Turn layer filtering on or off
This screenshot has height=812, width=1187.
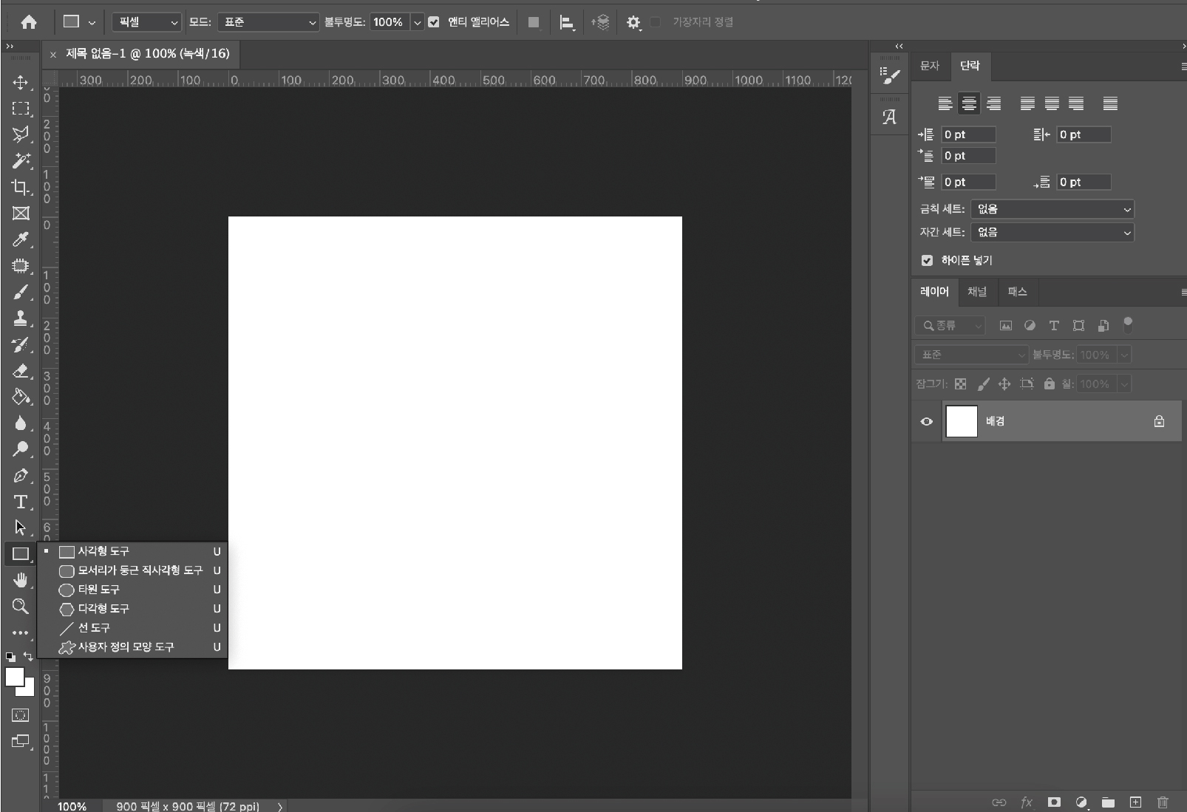pos(1128,324)
